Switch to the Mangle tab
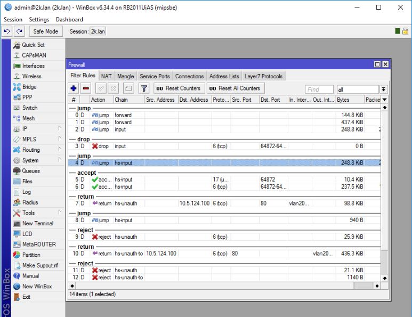 click(125, 76)
